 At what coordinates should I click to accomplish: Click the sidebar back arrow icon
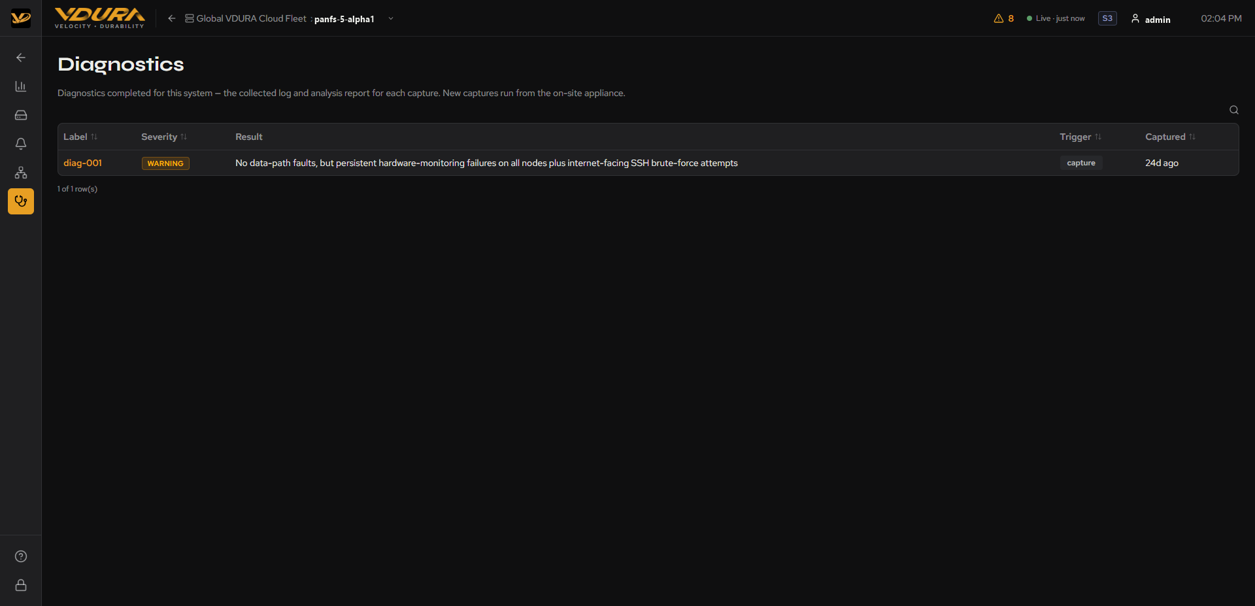21,58
